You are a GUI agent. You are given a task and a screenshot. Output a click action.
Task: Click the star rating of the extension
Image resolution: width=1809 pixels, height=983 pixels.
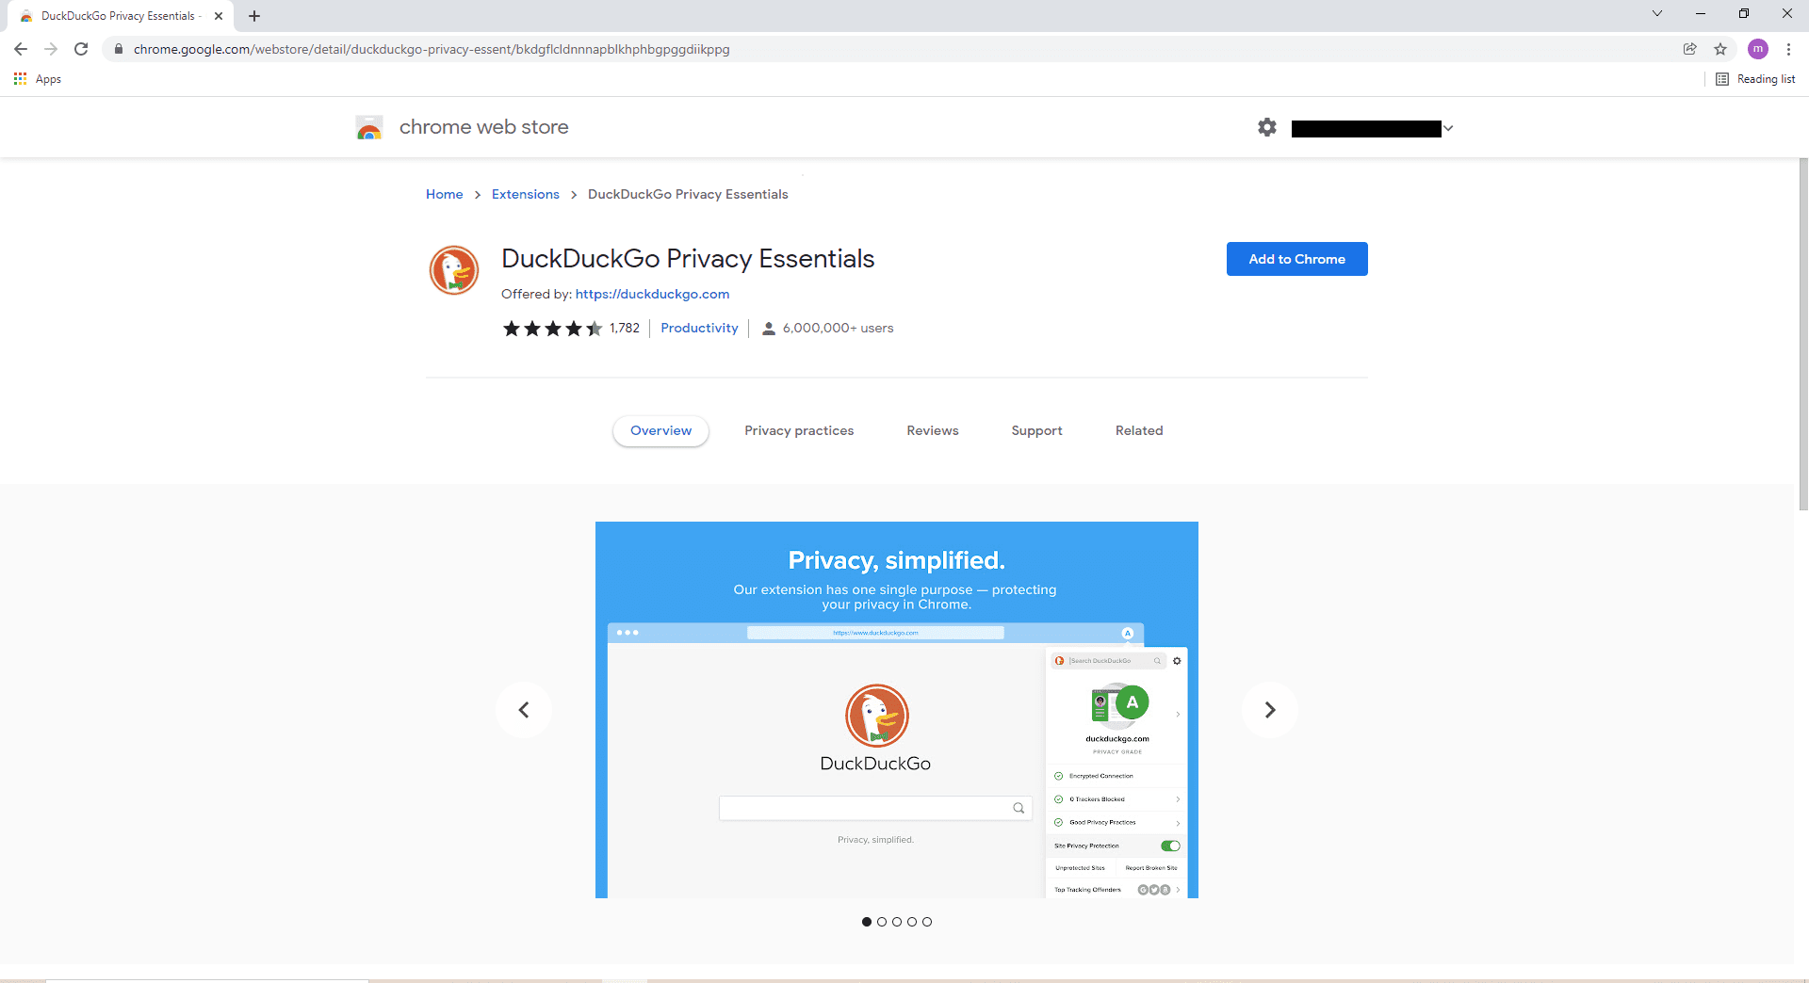tap(552, 328)
